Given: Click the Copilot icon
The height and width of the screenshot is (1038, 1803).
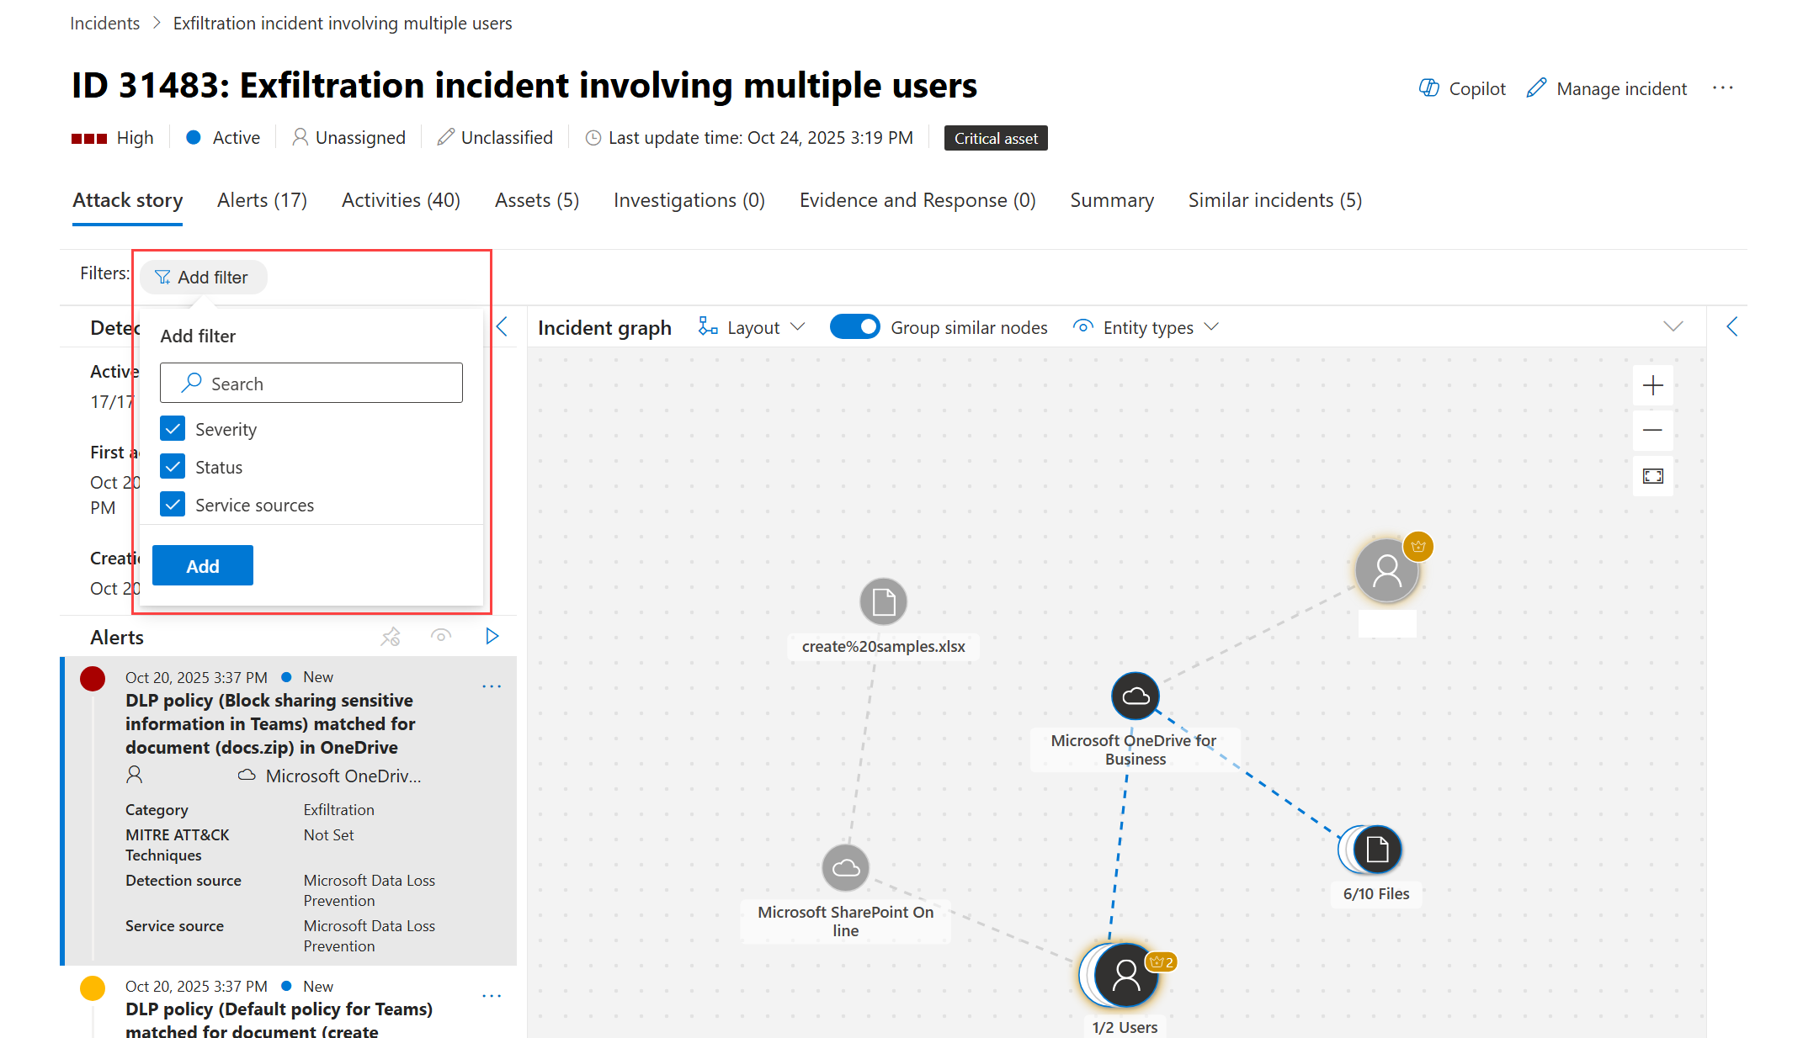Looking at the screenshot, I should click(x=1428, y=88).
